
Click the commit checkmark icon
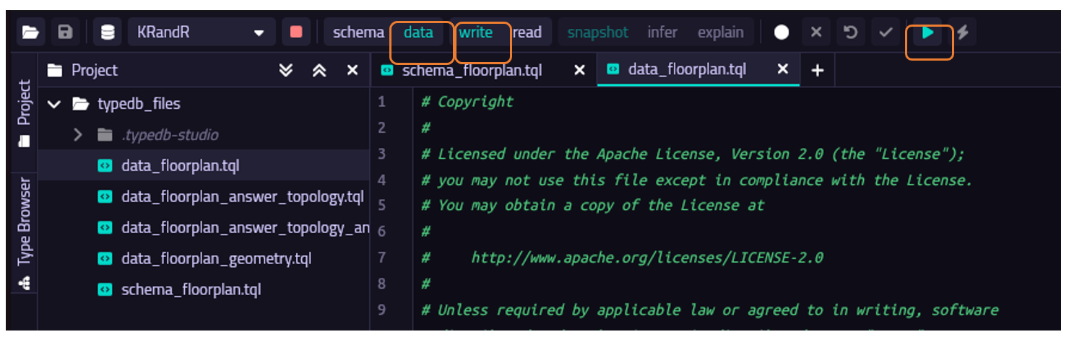click(x=885, y=32)
